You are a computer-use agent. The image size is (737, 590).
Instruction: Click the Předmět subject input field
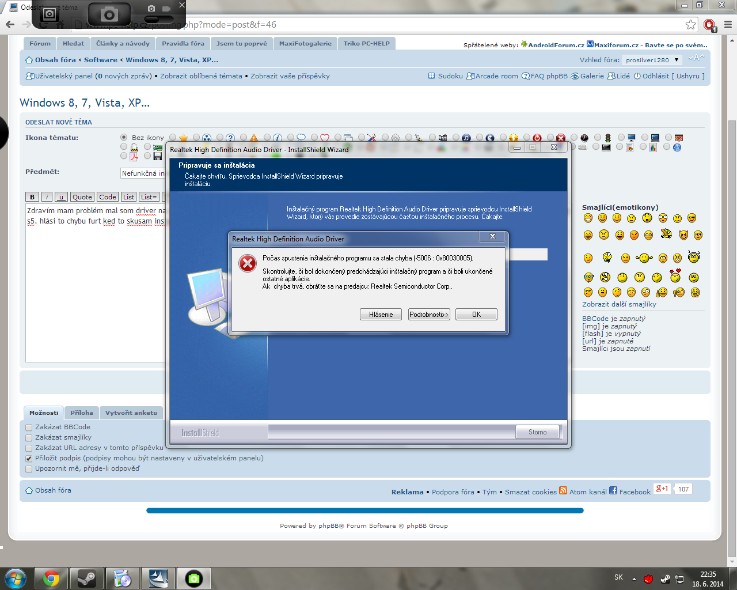pyautogui.click(x=143, y=173)
